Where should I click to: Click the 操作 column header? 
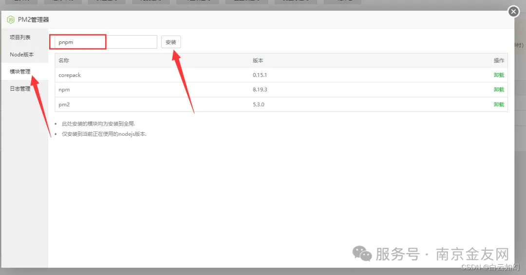pos(499,60)
